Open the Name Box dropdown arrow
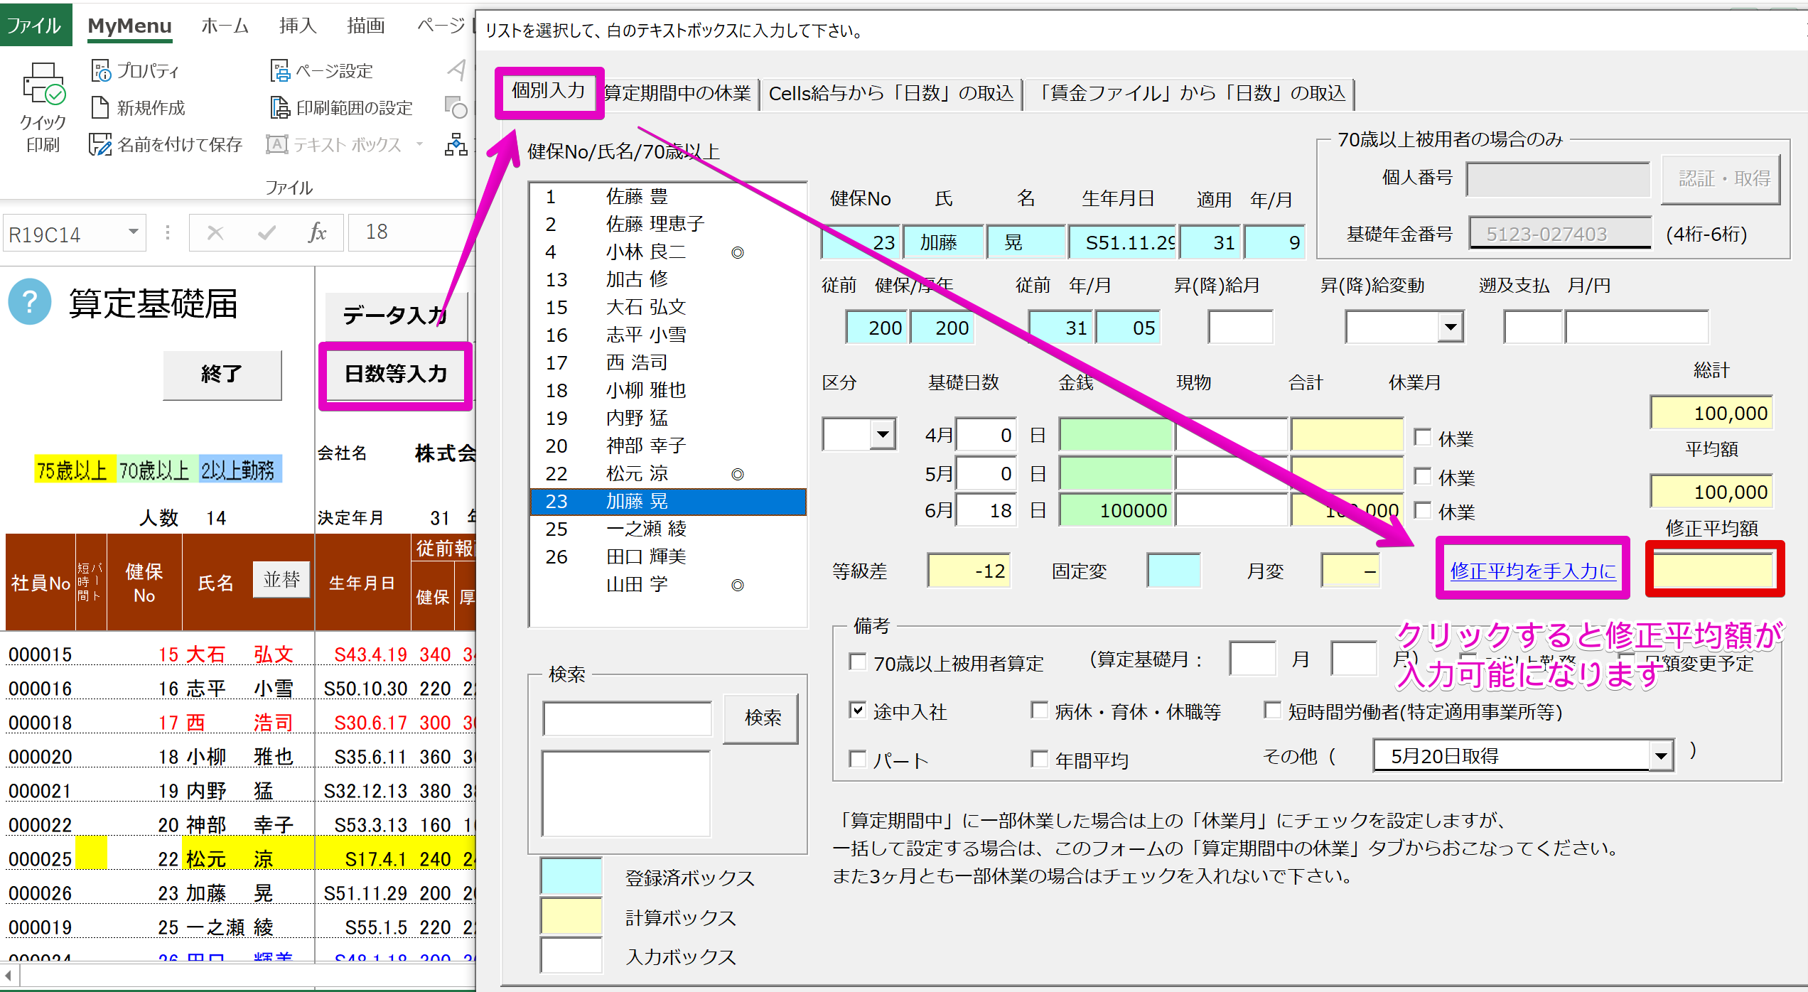Screen dimensions: 1808x992 pyautogui.click(x=133, y=232)
